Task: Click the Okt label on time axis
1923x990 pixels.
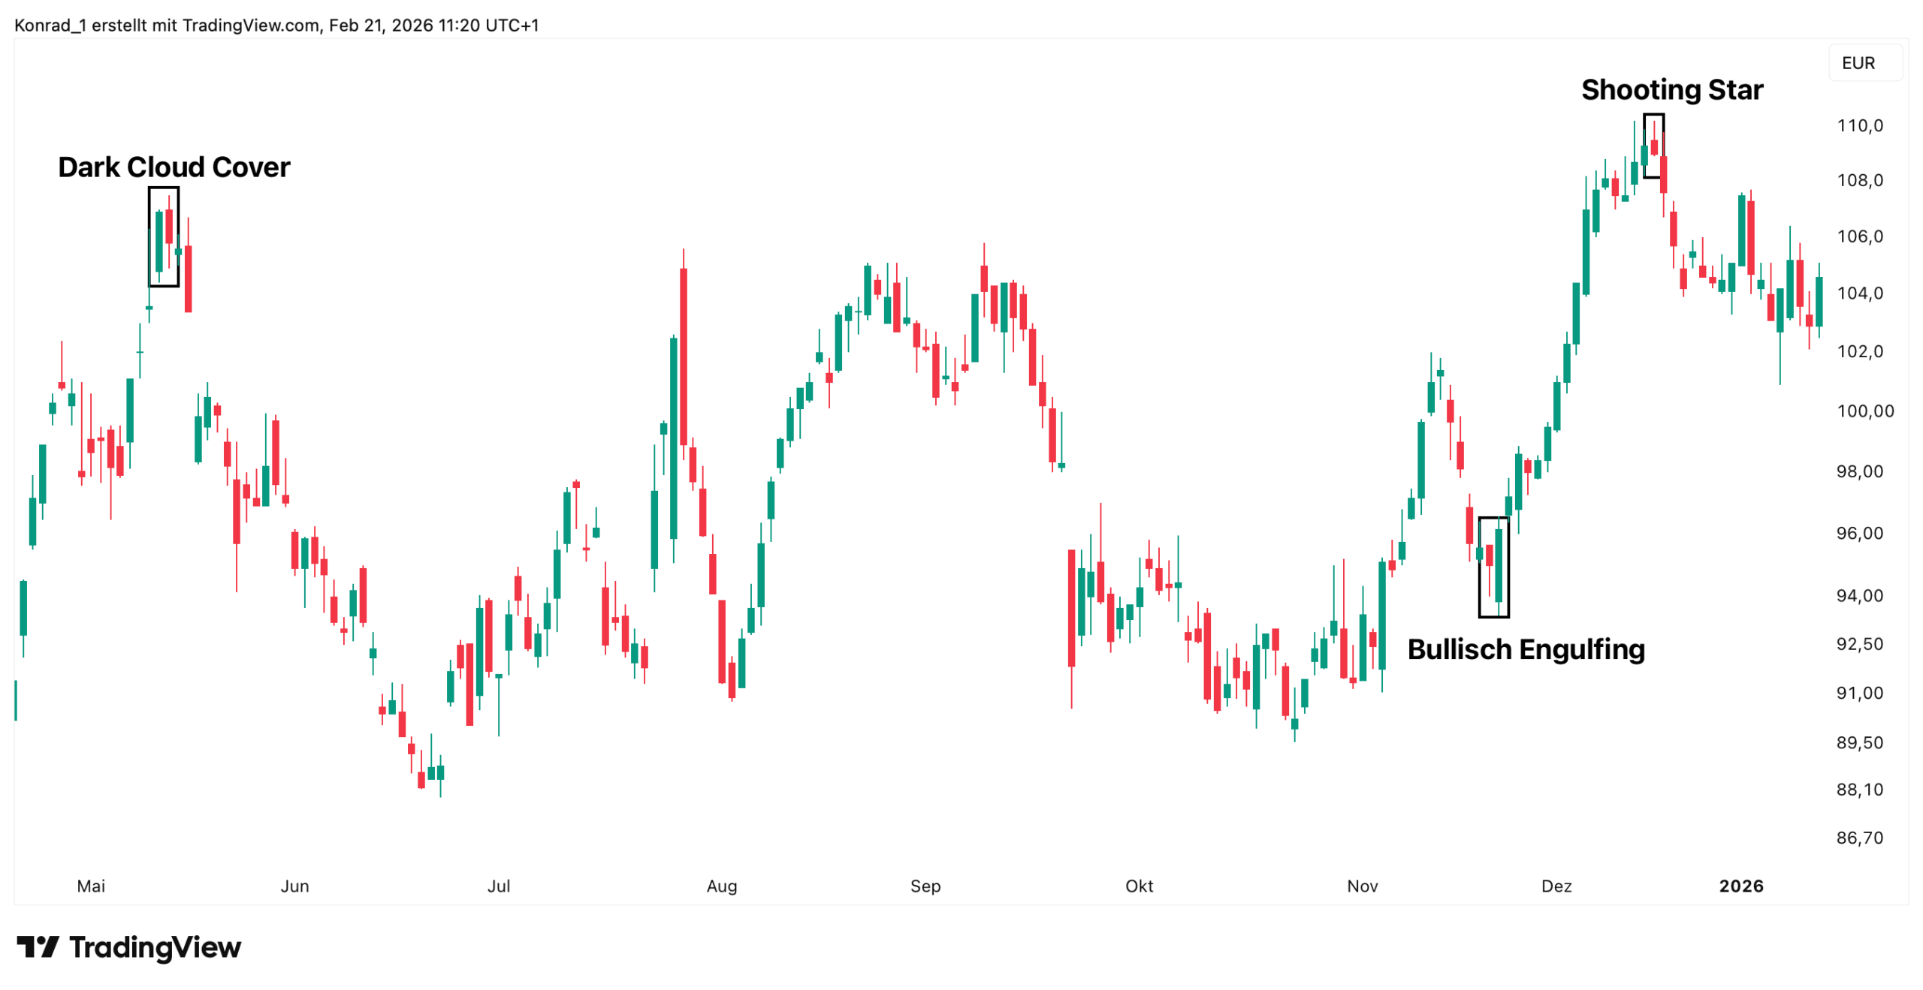Action: tap(1139, 886)
